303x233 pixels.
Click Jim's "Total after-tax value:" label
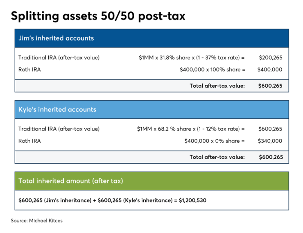pos(217,86)
